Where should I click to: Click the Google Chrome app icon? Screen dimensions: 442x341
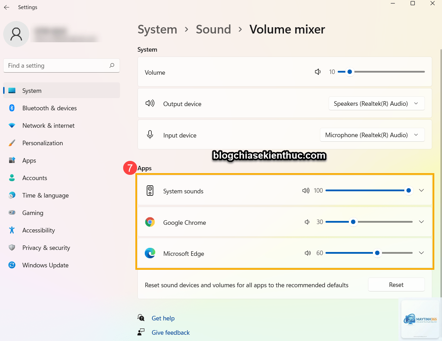pos(150,222)
